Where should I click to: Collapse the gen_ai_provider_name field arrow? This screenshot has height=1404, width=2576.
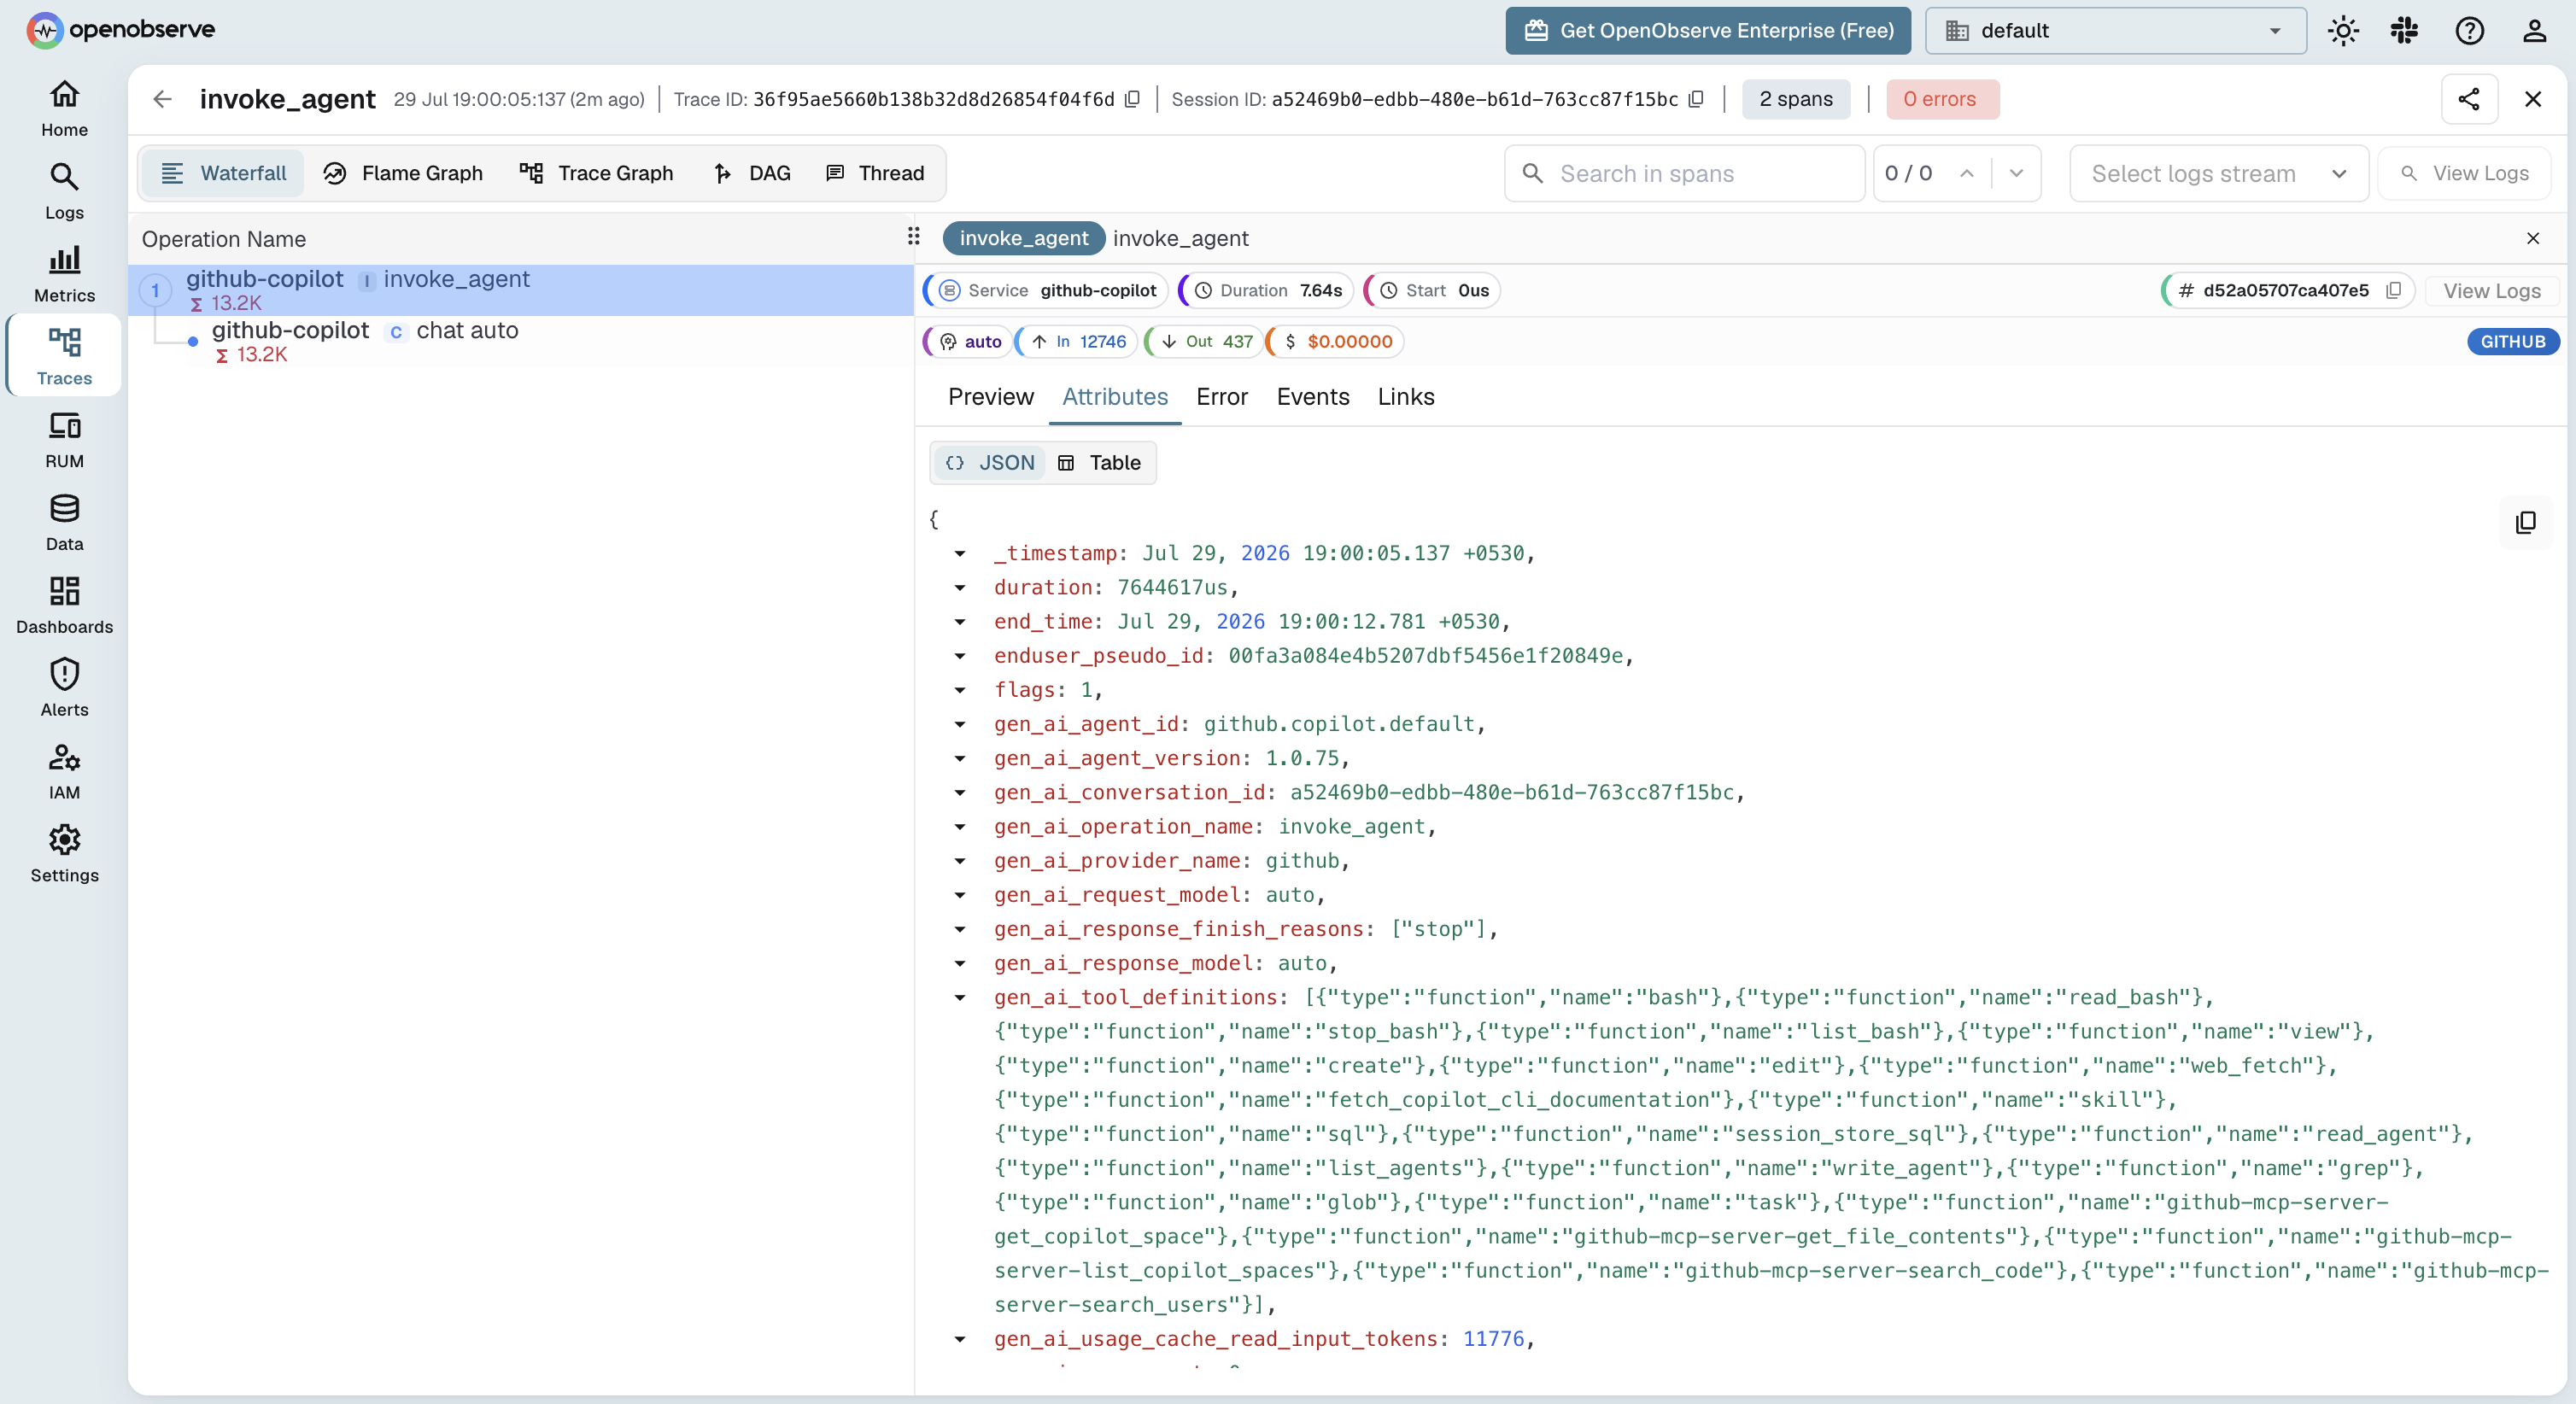[x=960, y=861]
